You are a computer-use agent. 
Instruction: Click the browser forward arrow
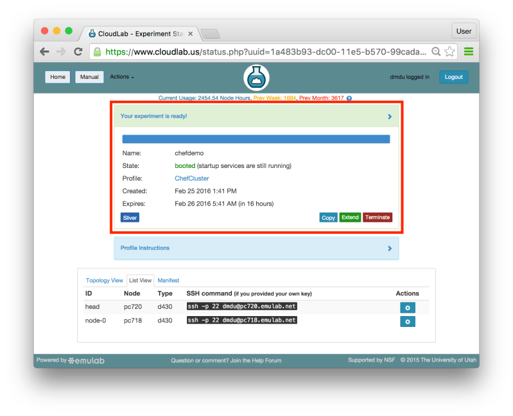[61, 51]
